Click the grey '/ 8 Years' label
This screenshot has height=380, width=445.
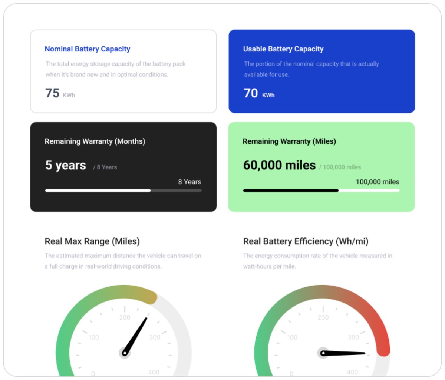tap(105, 167)
